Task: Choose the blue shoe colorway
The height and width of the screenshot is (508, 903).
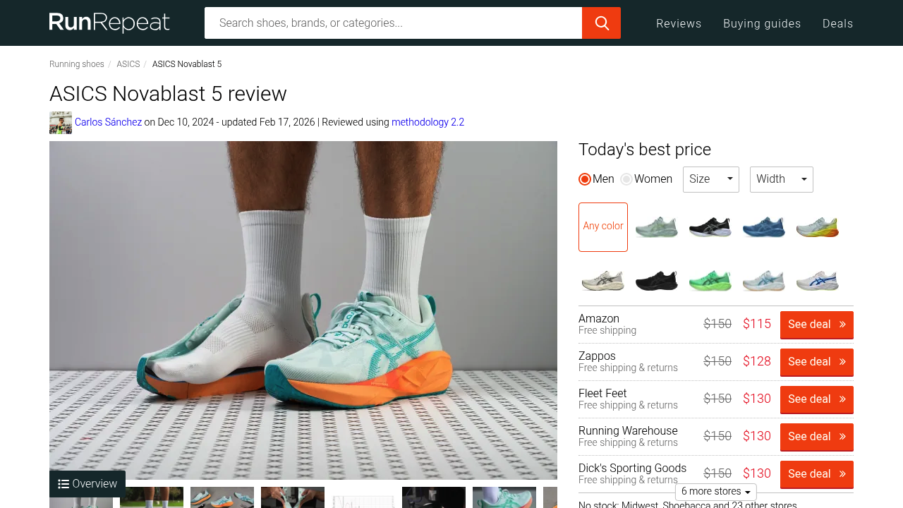Action: [x=764, y=227]
